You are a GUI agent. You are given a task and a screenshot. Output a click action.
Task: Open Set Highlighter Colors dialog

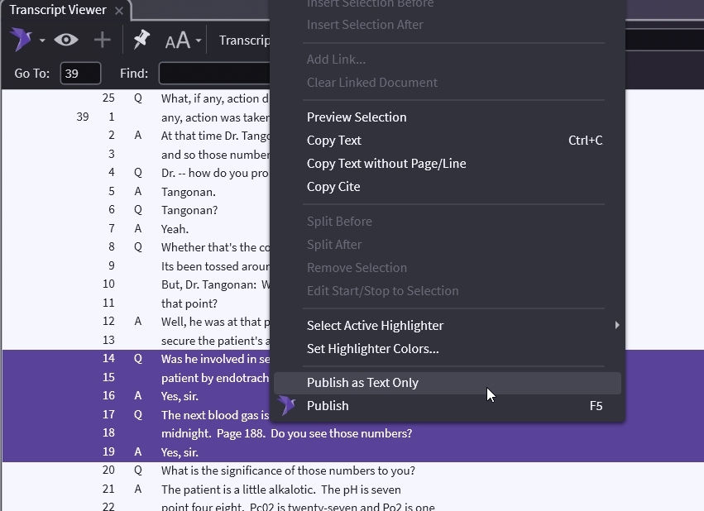coord(372,349)
